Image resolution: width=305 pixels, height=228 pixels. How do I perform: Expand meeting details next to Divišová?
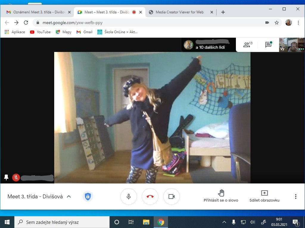[x=69, y=197]
